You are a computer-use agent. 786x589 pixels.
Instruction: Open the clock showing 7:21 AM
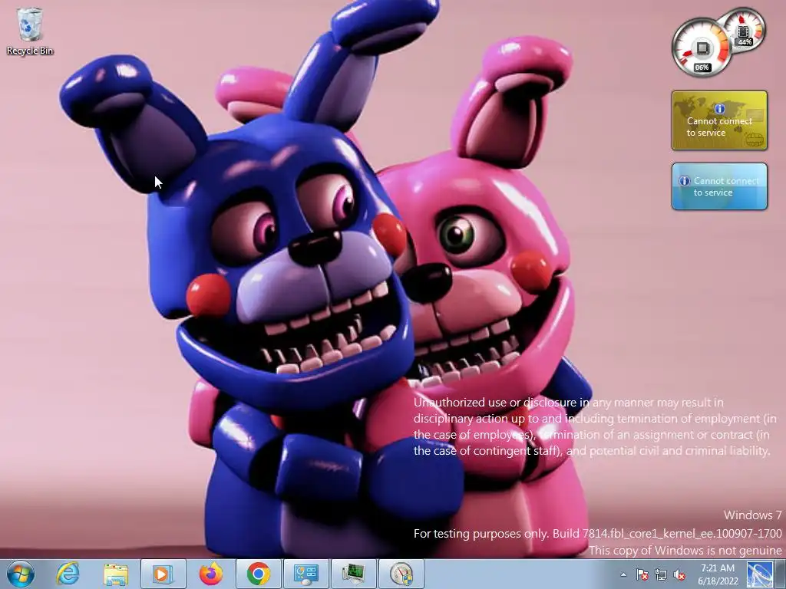pyautogui.click(x=718, y=574)
